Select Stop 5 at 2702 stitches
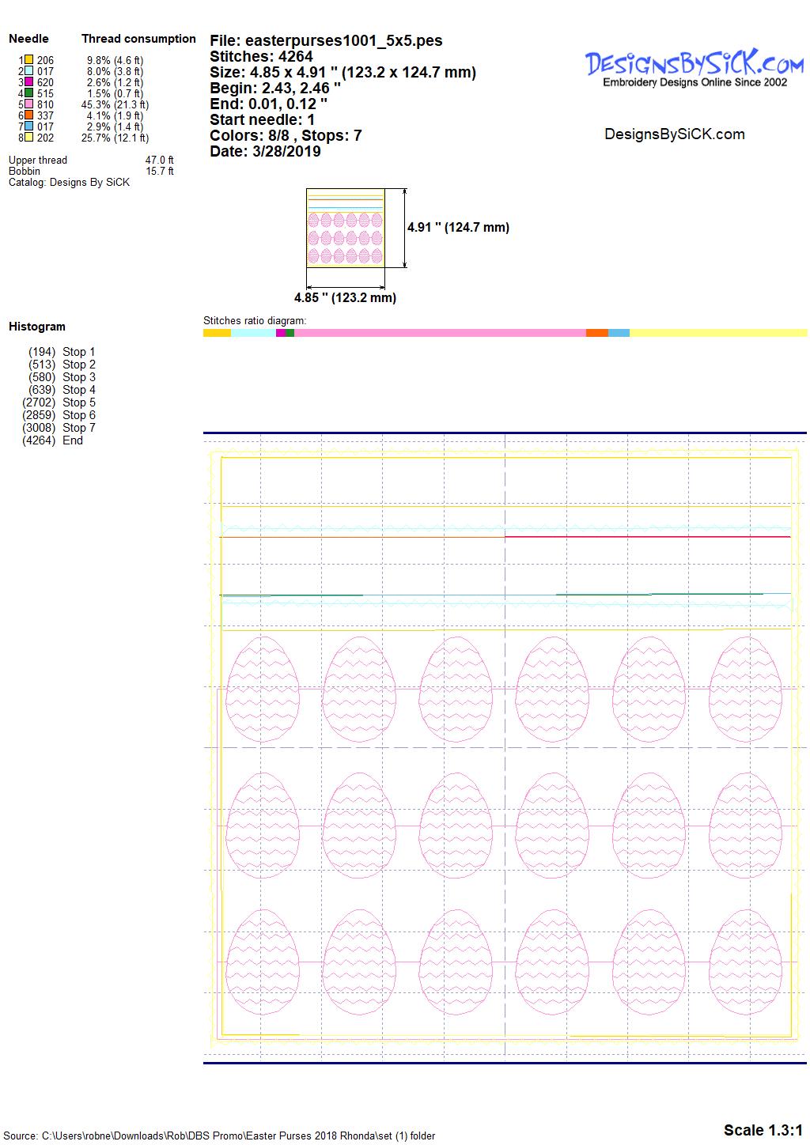This screenshot has height=1145, width=810. (78, 402)
